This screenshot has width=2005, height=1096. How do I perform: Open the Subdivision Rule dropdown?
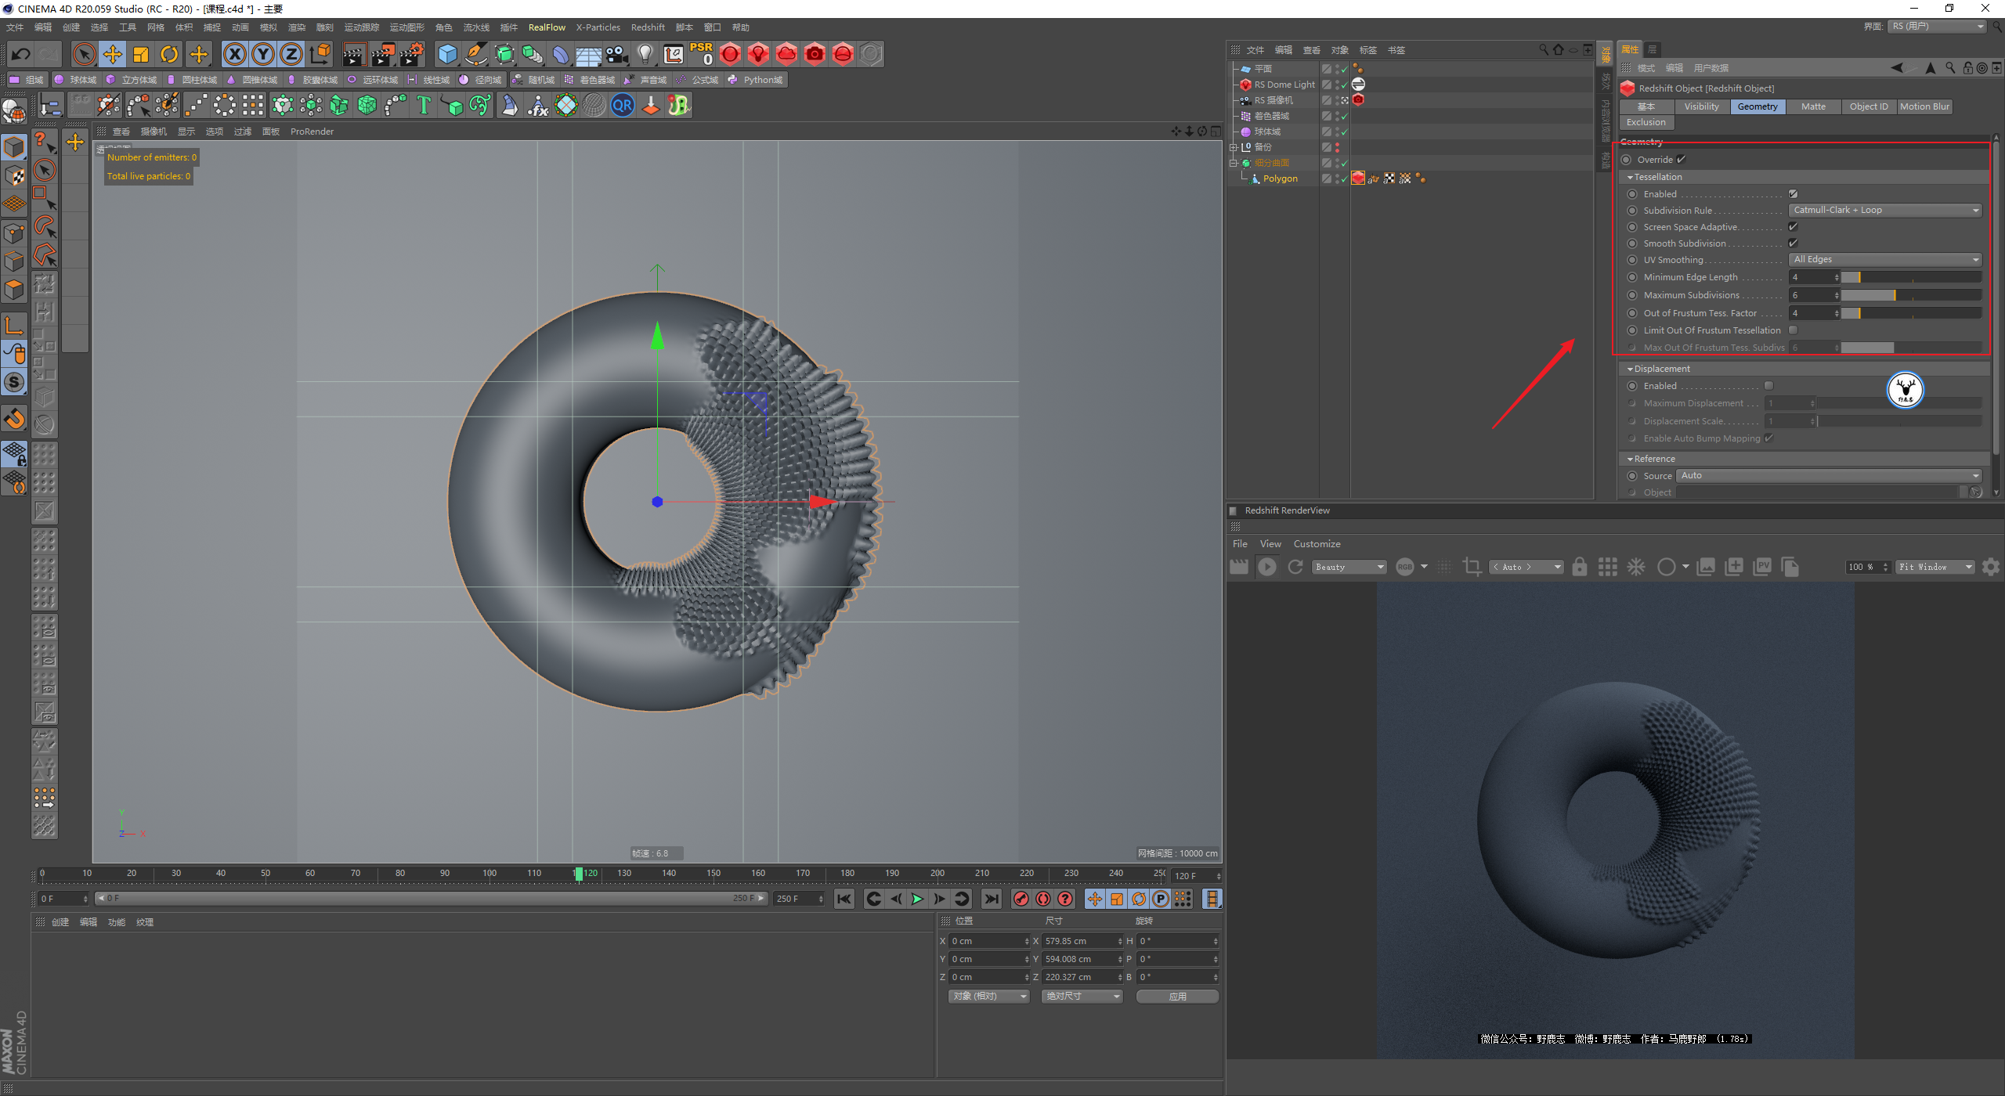click(x=1884, y=210)
